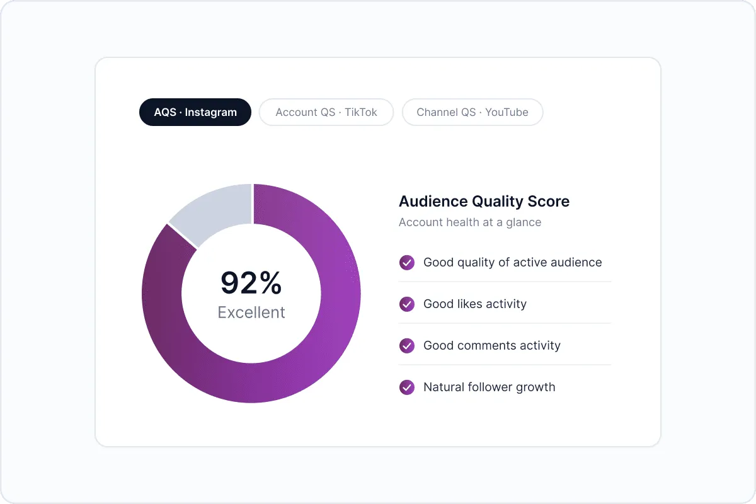Click the Audience Quality Score heading
756x504 pixels.
click(484, 202)
